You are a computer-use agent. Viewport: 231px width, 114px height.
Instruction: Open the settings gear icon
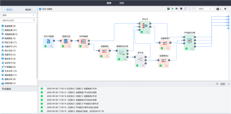pos(225,9)
